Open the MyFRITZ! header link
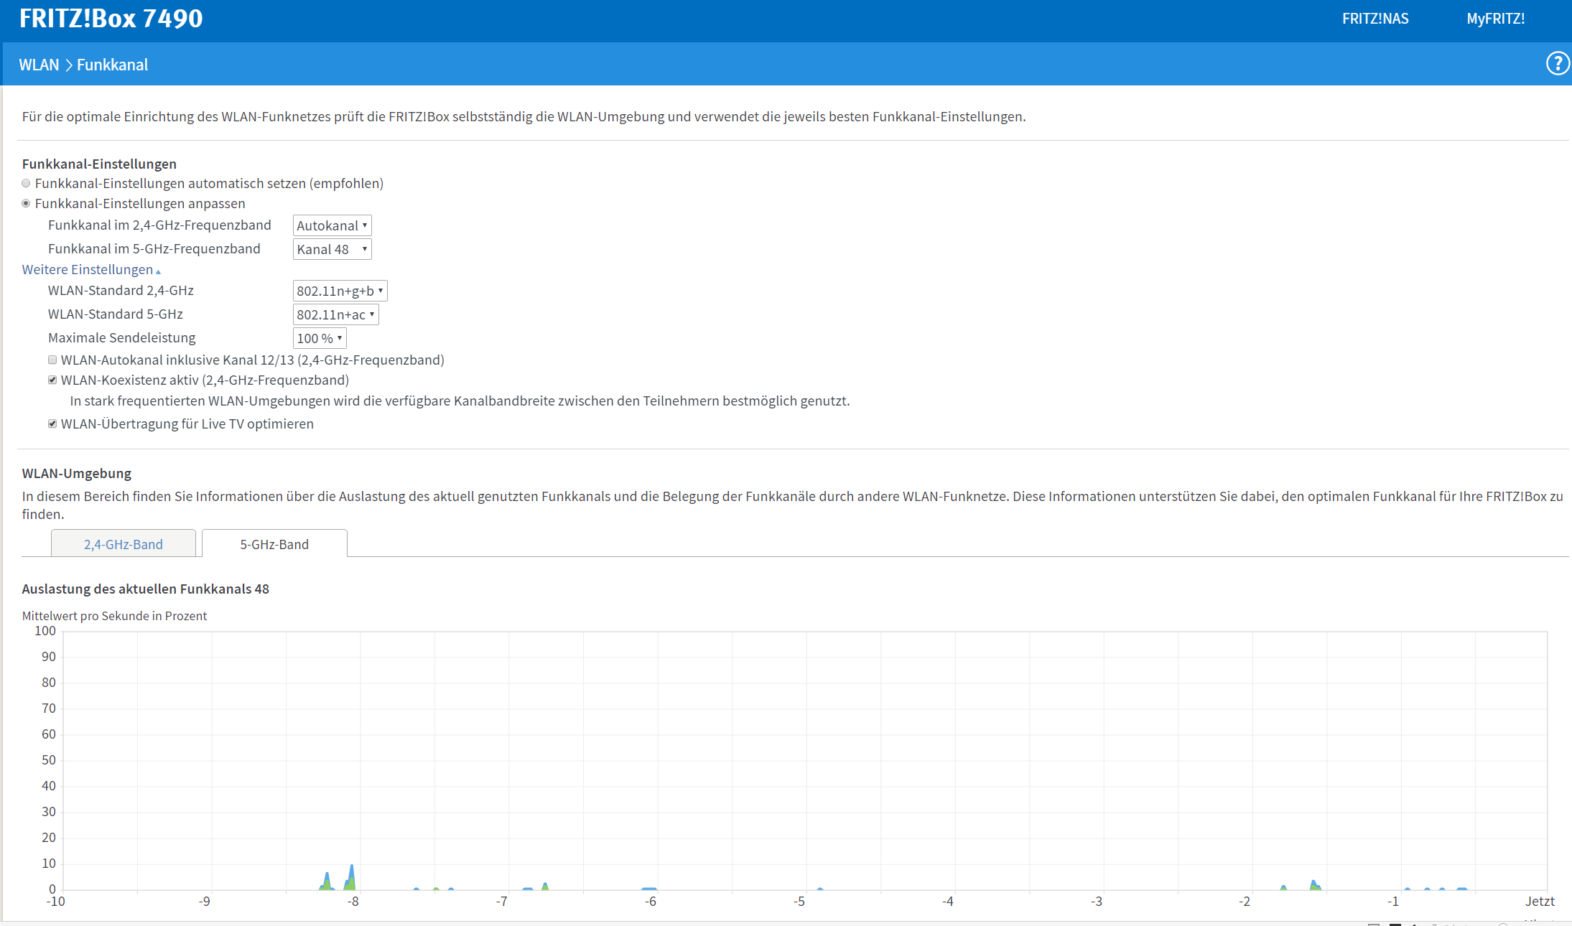This screenshot has height=926, width=1572. click(1495, 19)
